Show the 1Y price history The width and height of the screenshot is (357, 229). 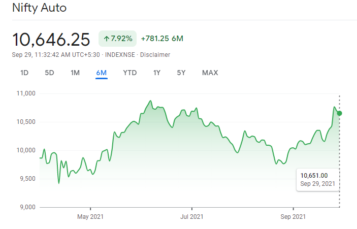point(157,73)
